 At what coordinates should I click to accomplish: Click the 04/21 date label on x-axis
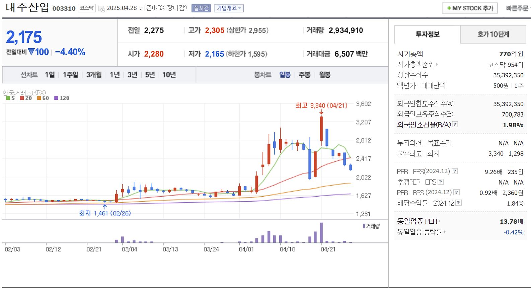328,249
